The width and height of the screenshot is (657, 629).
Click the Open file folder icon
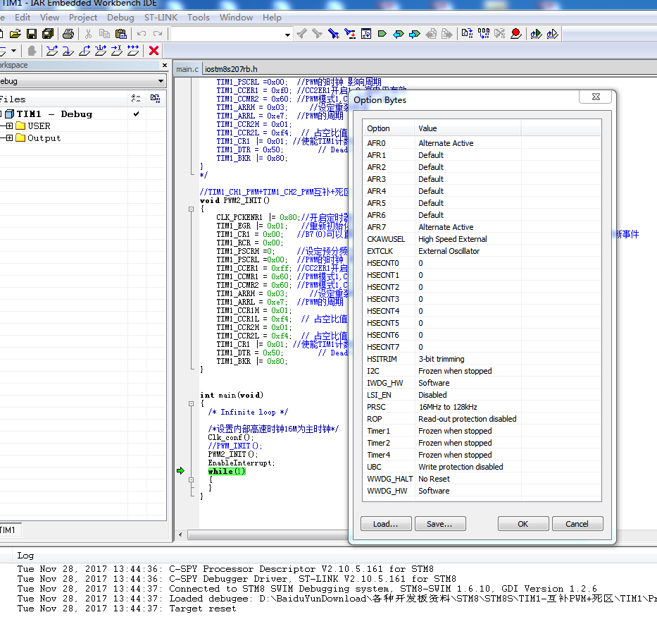(15, 34)
